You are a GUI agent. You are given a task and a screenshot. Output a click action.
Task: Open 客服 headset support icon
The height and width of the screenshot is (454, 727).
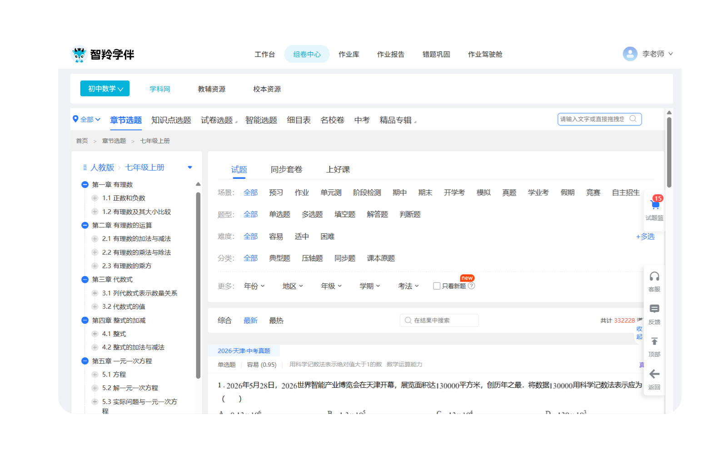(654, 276)
